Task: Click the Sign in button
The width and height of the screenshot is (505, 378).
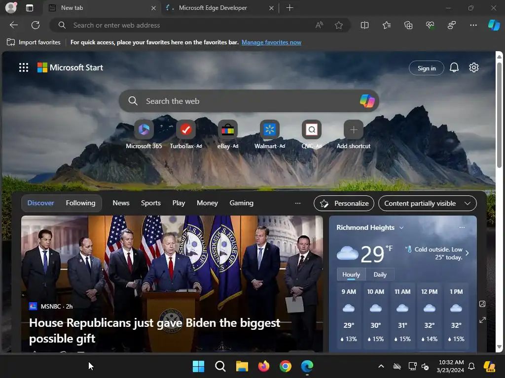Action: point(427,68)
